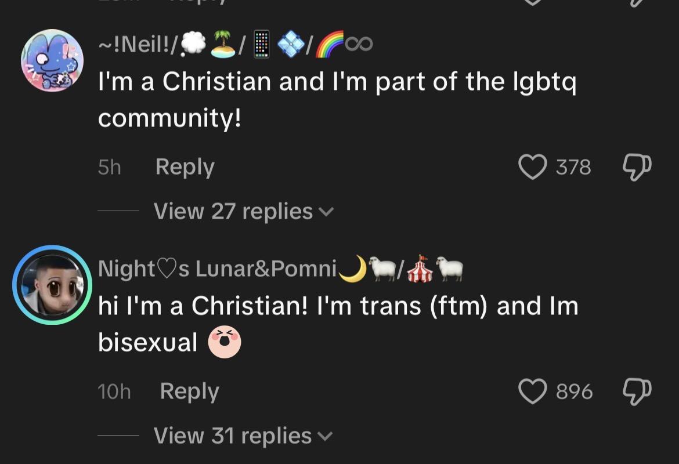The image size is (679, 464).
Task: Select the 10h timestamp
Action: point(114,392)
